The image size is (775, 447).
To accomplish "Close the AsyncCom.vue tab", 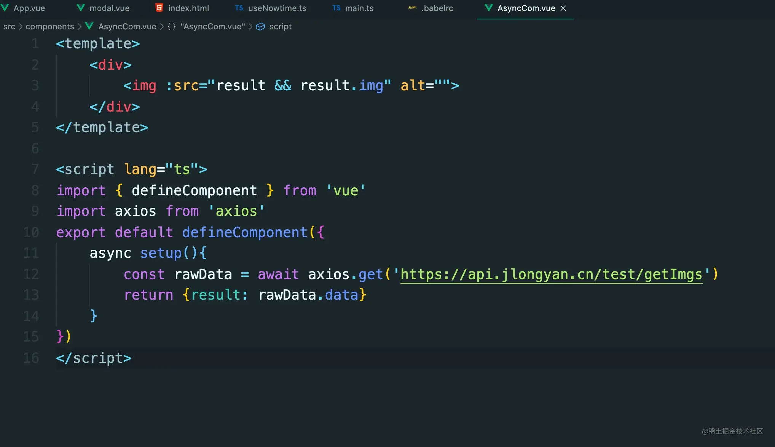I will (563, 8).
